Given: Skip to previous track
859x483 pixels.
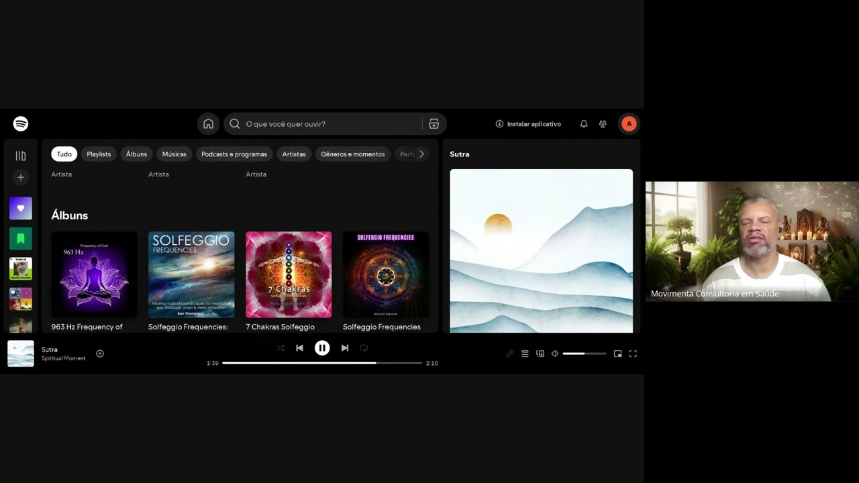Looking at the screenshot, I should tap(300, 348).
